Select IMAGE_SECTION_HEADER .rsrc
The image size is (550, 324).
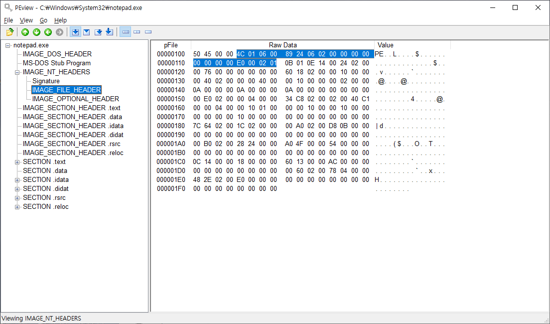point(72,144)
